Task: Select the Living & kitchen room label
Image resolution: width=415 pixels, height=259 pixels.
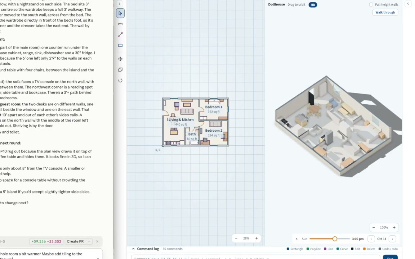Action: pos(181,120)
